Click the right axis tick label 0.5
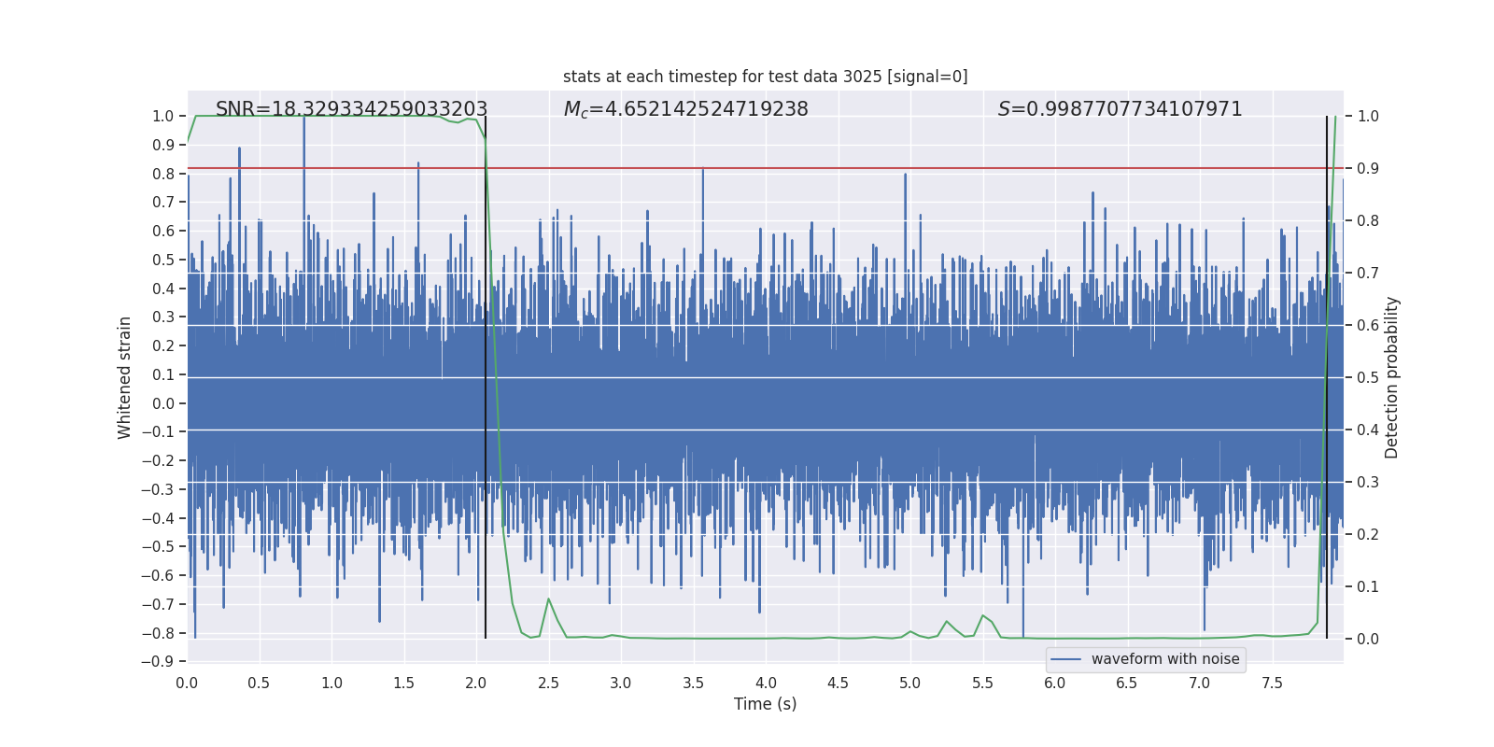The height and width of the screenshot is (747, 1494). pos(1368,377)
